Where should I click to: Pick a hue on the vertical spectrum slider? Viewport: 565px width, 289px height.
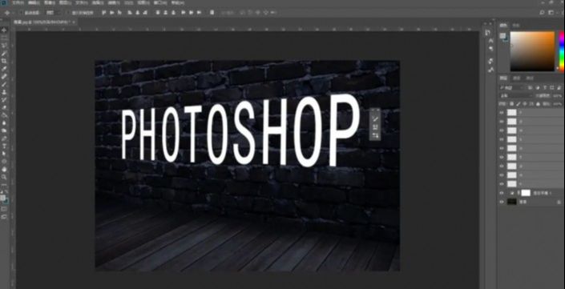562,51
